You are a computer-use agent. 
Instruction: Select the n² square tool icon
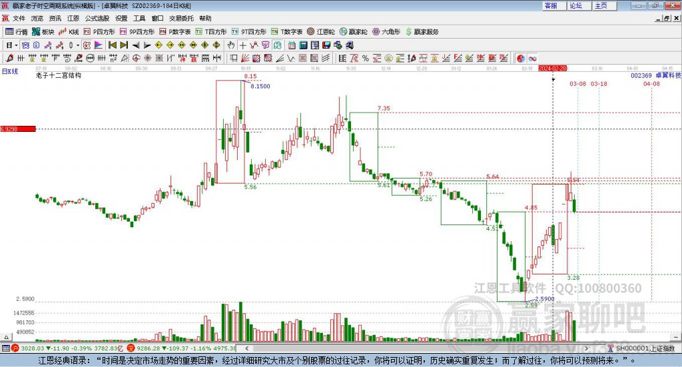tap(113, 58)
